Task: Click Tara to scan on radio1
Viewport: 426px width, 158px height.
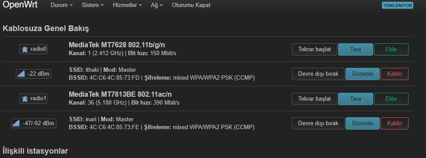Action: (355, 99)
